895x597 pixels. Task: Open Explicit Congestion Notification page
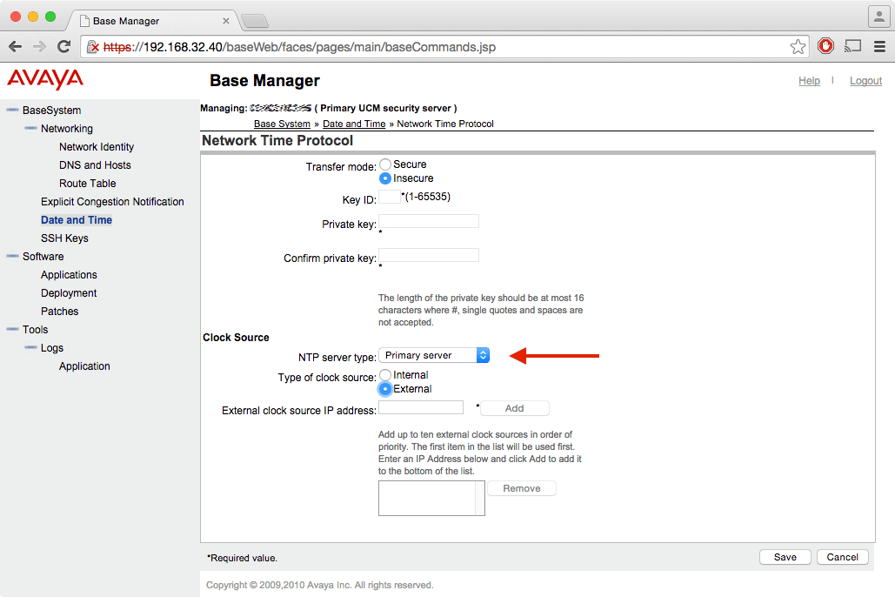point(112,202)
